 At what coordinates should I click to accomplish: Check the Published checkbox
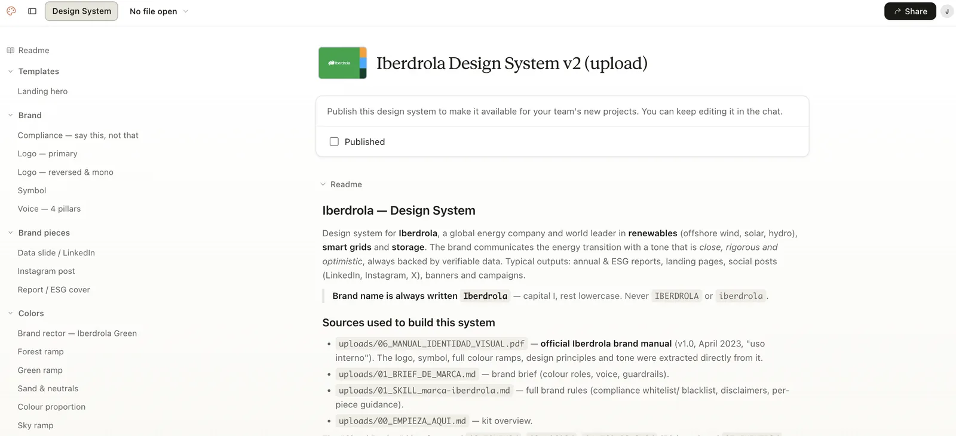334,141
